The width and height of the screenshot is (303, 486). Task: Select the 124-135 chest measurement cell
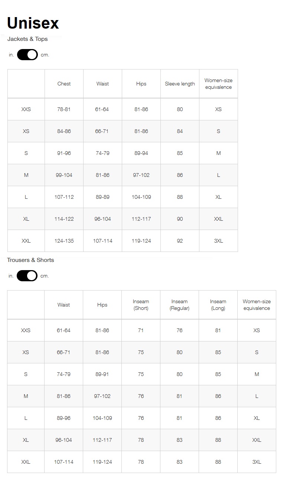coord(64,241)
